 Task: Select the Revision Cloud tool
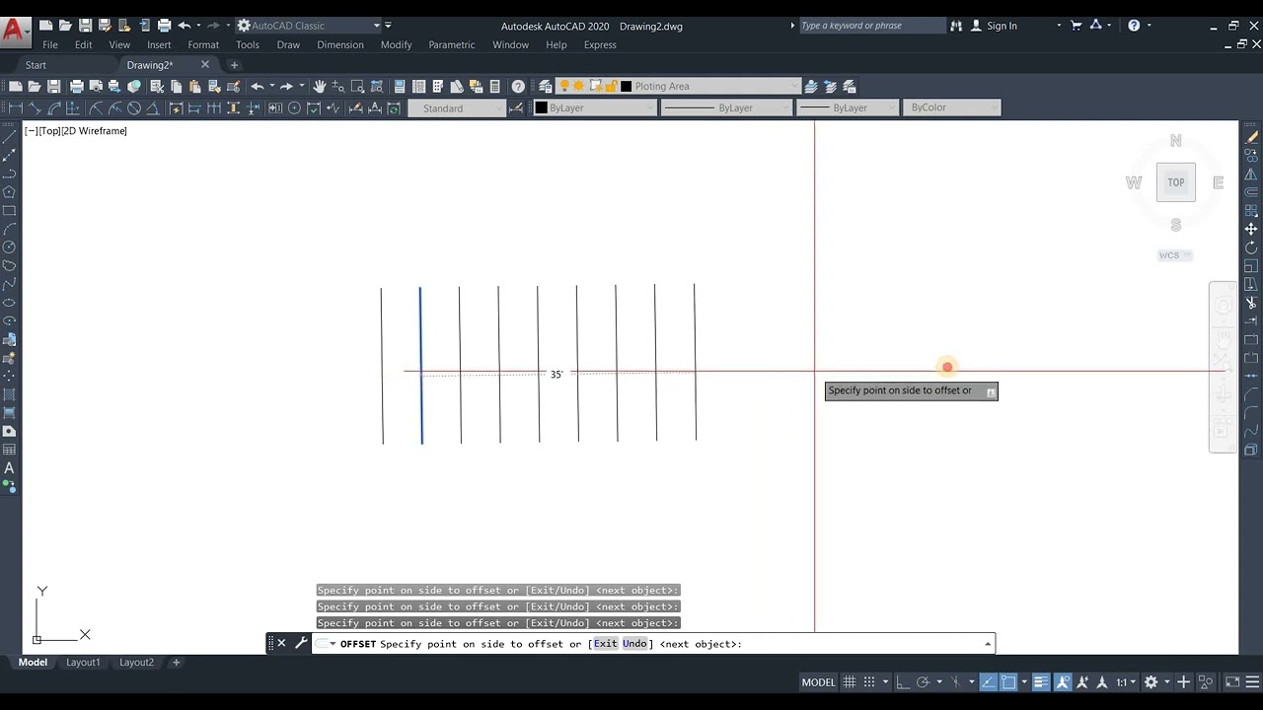click(x=9, y=265)
